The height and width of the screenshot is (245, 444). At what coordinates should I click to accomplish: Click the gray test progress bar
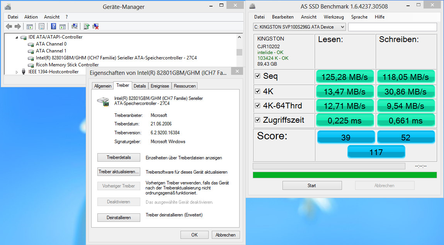pyautogui.click(x=329, y=166)
